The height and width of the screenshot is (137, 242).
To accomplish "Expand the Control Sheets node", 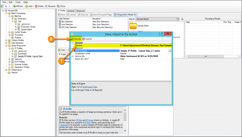I will pos(9,32).
